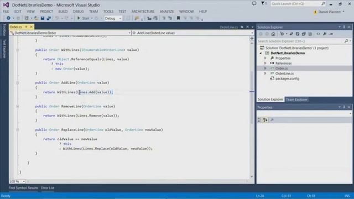The width and height of the screenshot is (354, 199).
Task: Toggle the bookmark toolbar icon
Action: [178, 18]
